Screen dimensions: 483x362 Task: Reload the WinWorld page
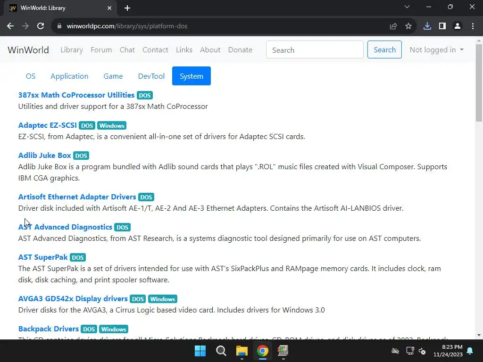pyautogui.click(x=41, y=26)
